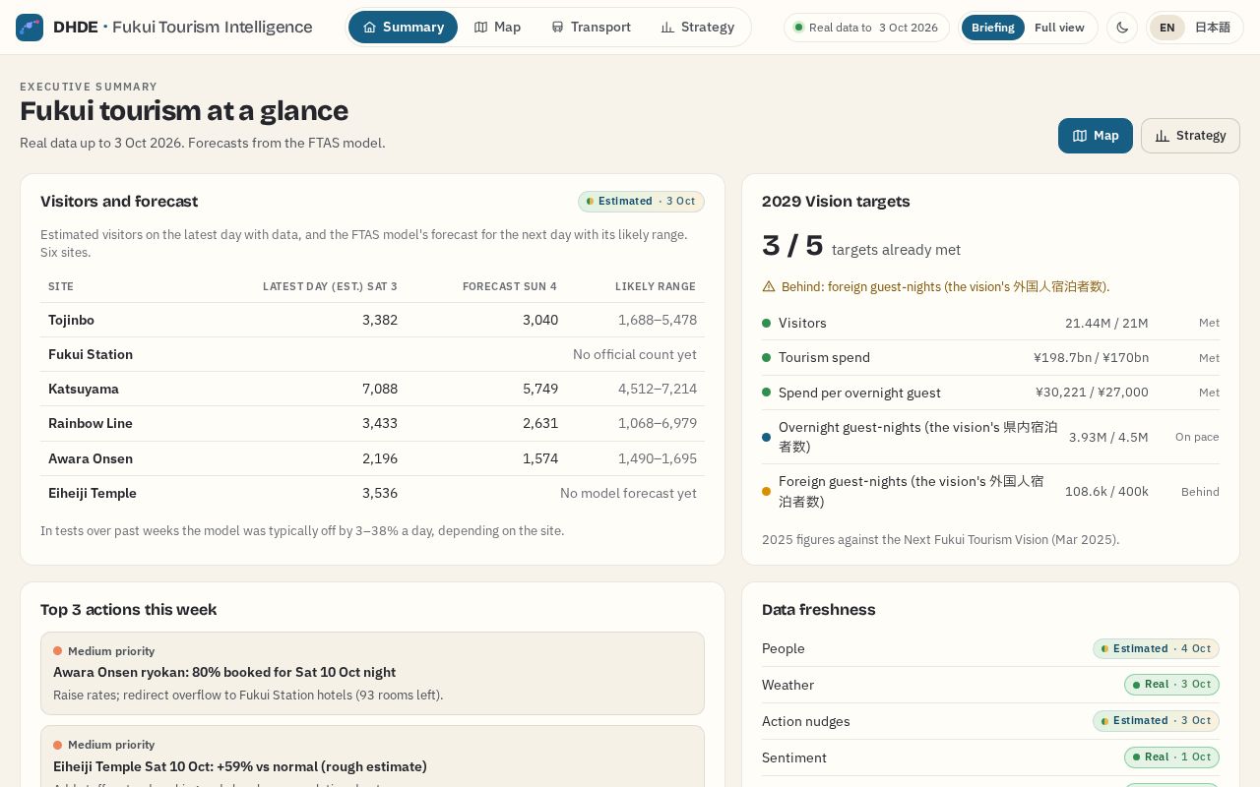Image resolution: width=1260 pixels, height=787 pixels.
Task: Click the blue Map button beside the page heading
Action: [x=1096, y=136]
